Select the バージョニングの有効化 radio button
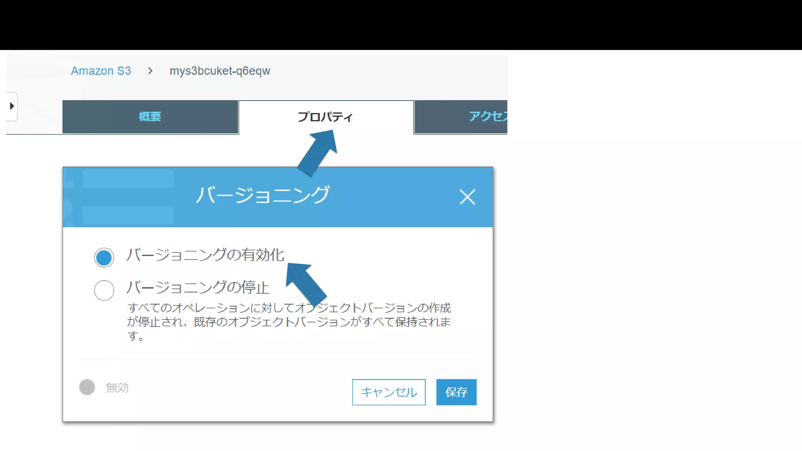 [104, 258]
